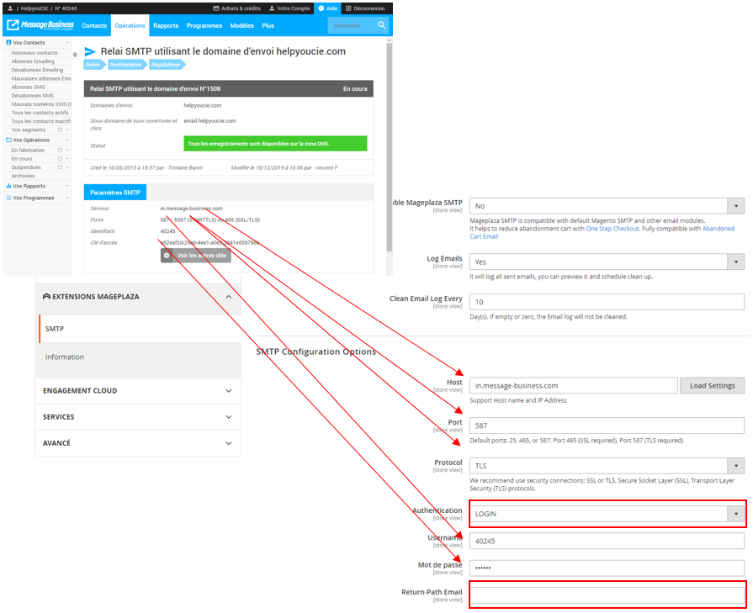The image size is (753, 613).
Task: Click the Vos Contacts section icon
Action: (x=8, y=43)
